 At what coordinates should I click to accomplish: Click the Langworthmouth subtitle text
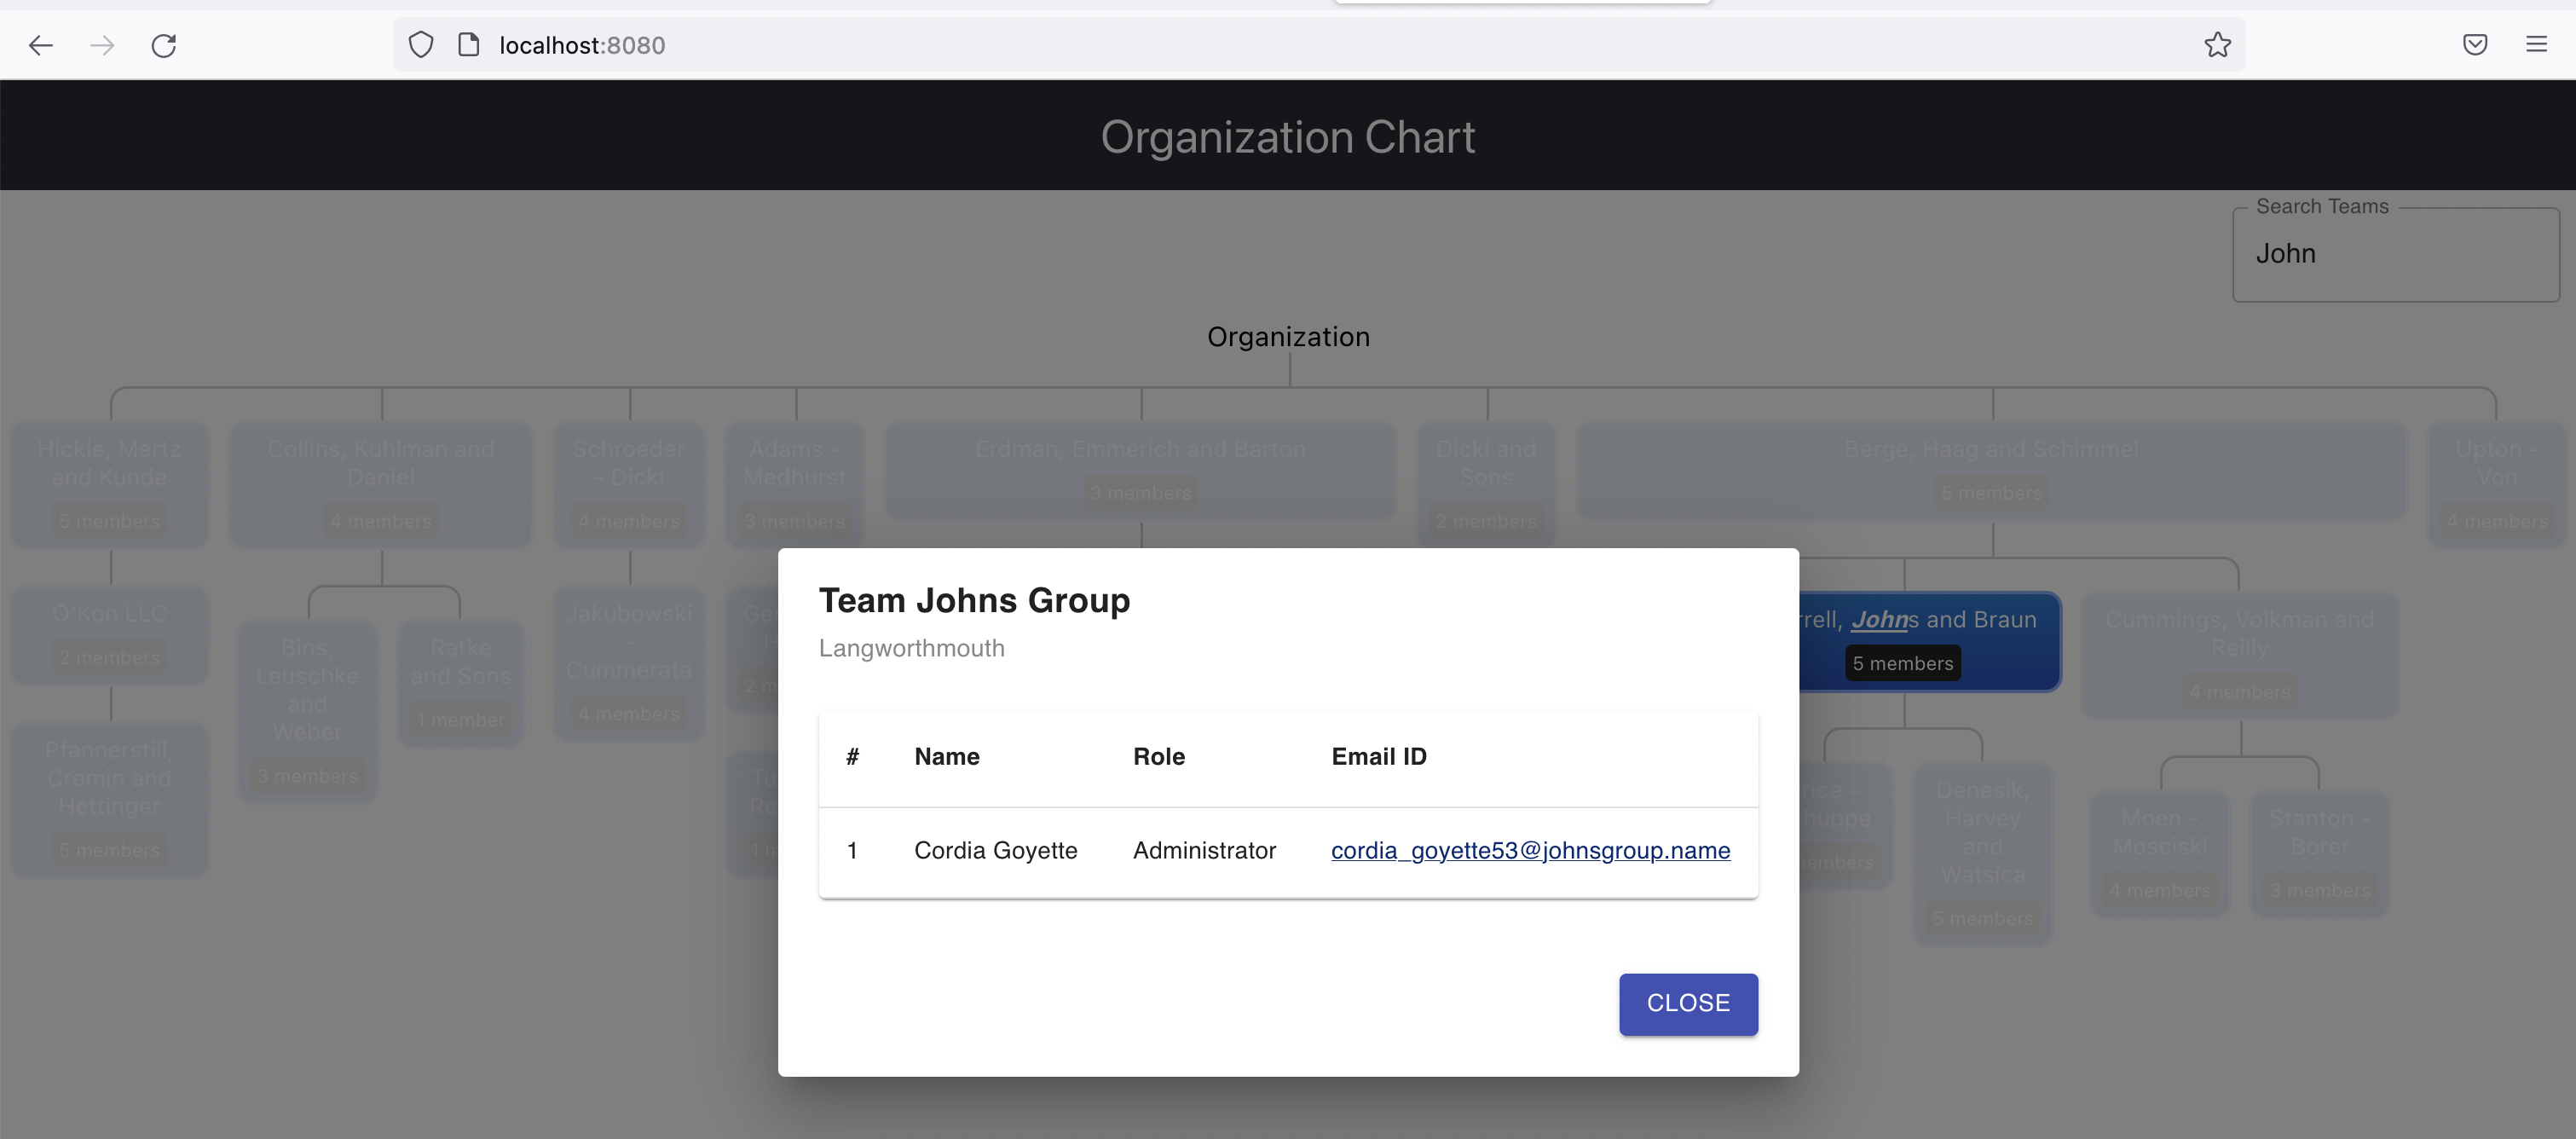tap(911, 648)
